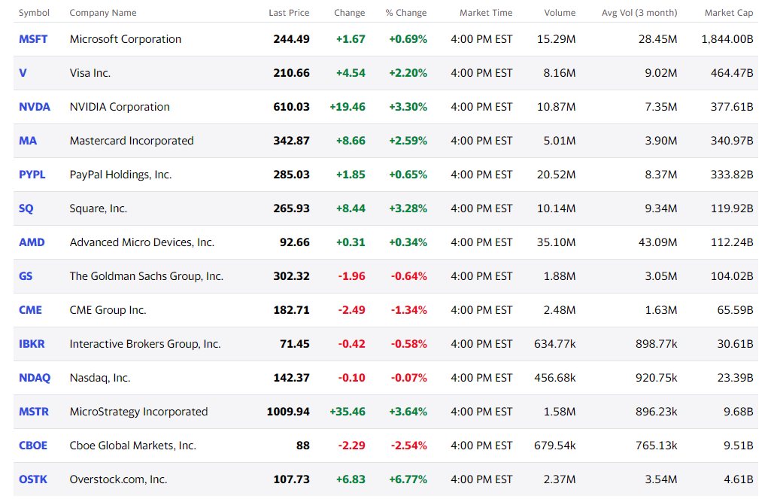Image resolution: width=774 pixels, height=502 pixels.
Task: Click PayPal's last price 285.03
Action: (291, 175)
